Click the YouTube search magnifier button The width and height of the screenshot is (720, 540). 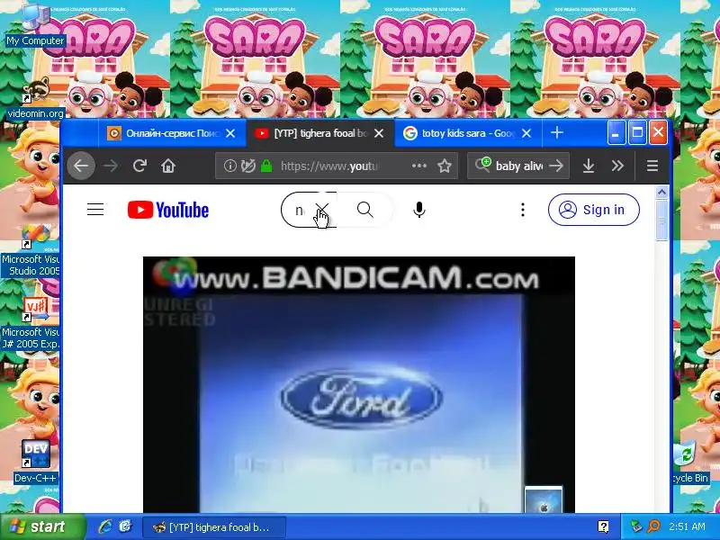(365, 210)
